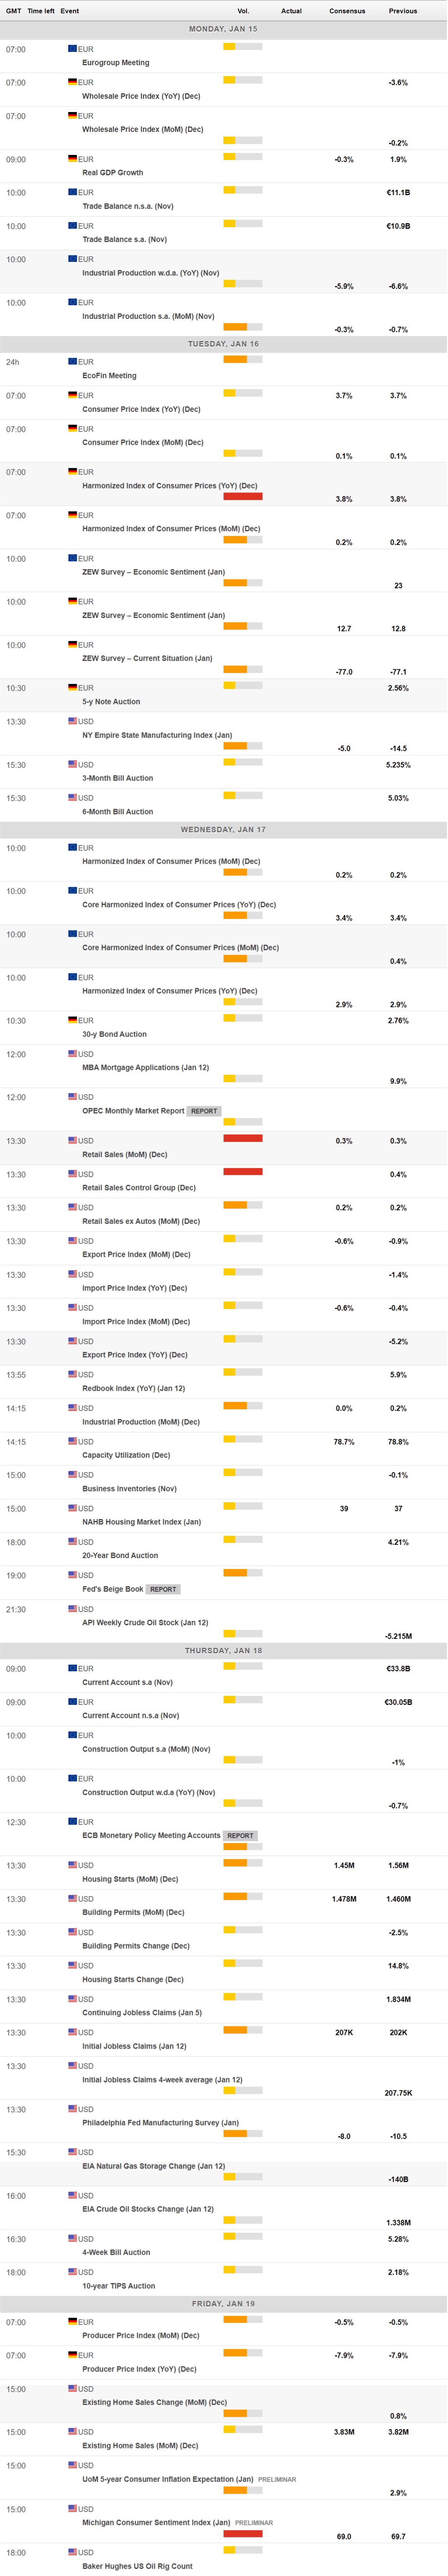Screen dimensions: 448x2576
Task: Open the Michigan Consumer Sentiment Index event
Action: tap(156, 2522)
